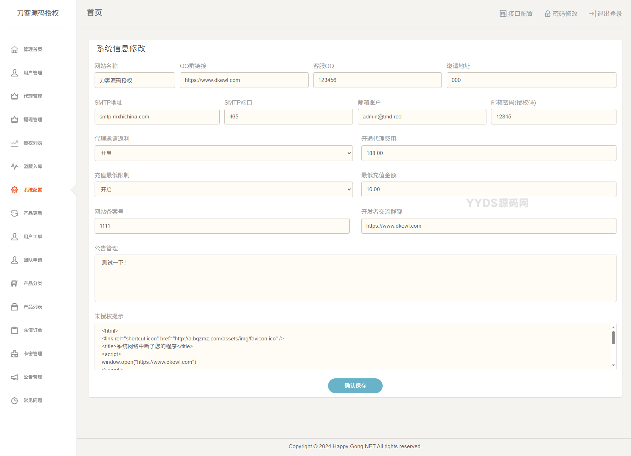Open the 充值最低限制 dropdown

(224, 189)
